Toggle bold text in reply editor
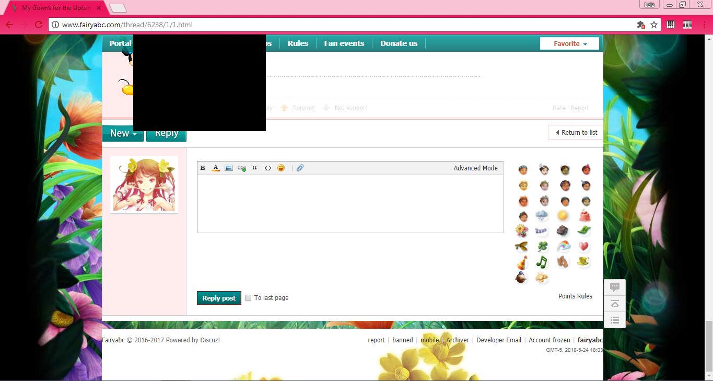Viewport: 713px width, 381px height. coord(203,168)
